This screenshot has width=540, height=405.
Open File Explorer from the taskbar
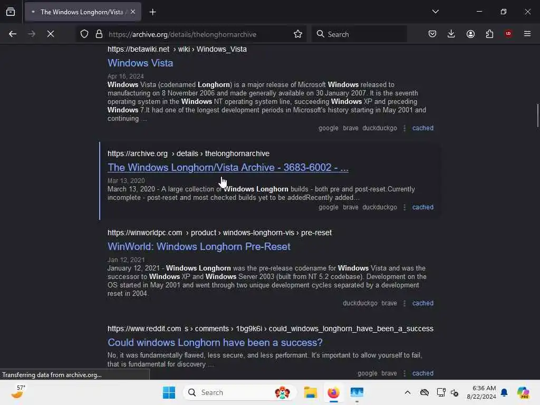pyautogui.click(x=310, y=392)
